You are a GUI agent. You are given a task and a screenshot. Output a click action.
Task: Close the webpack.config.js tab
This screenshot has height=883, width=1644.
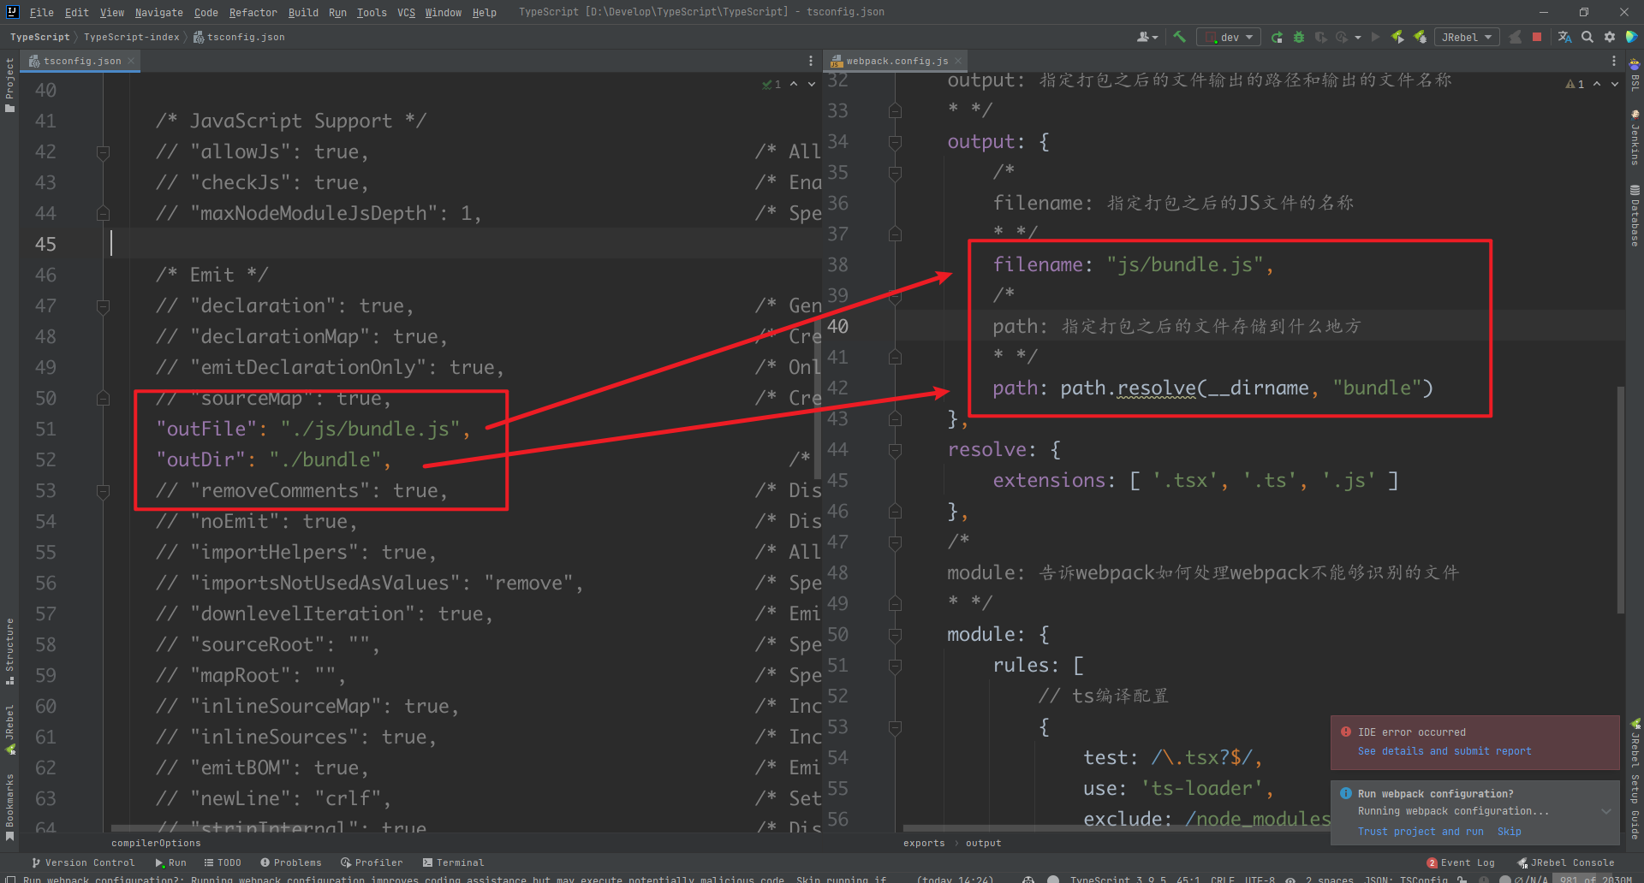(958, 61)
